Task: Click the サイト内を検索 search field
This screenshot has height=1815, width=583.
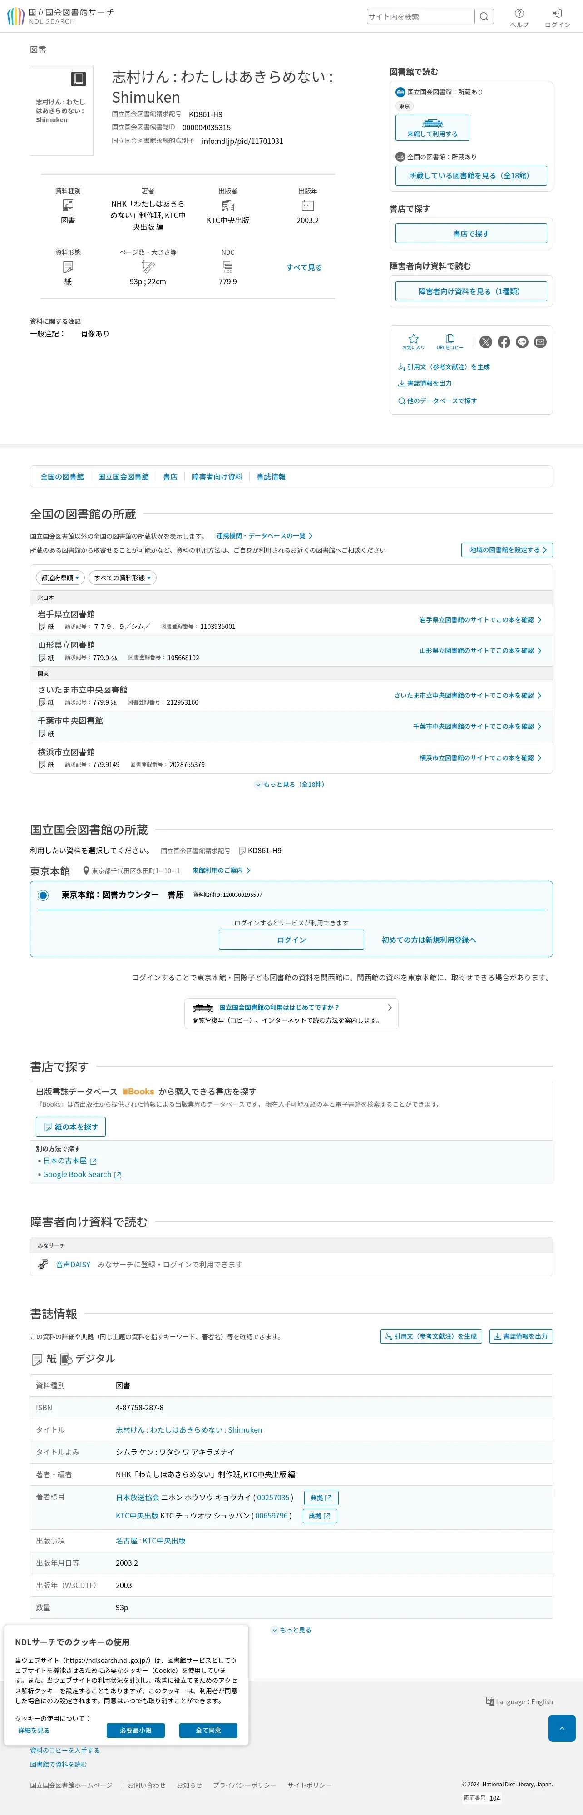Action: tap(420, 16)
